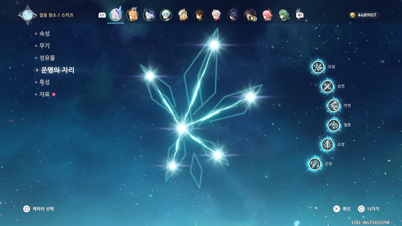Open the 무기 weapon menu
This screenshot has width=402, height=226.
[x=44, y=46]
